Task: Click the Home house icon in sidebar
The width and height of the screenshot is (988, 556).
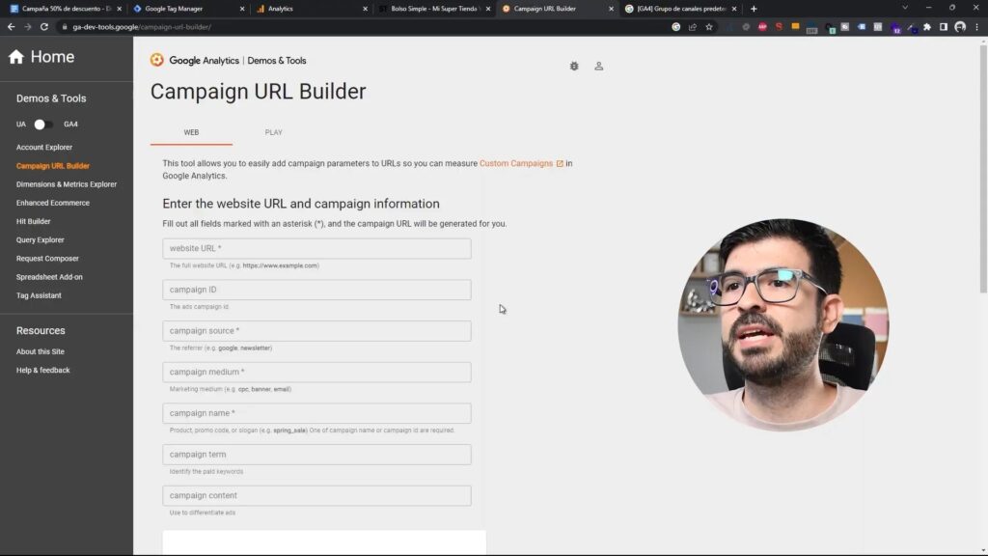Action: 15,57
